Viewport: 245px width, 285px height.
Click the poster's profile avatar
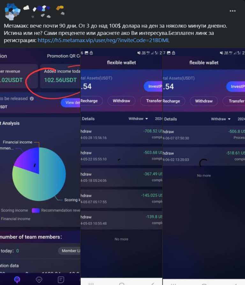click(x=12, y=11)
